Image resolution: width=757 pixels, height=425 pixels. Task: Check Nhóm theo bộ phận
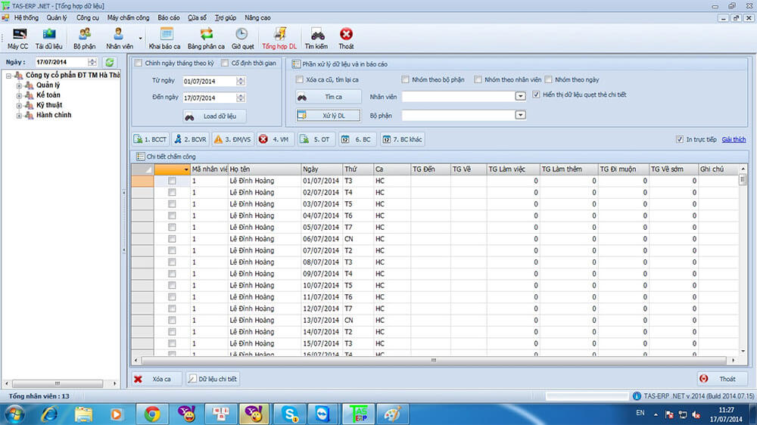(405, 79)
